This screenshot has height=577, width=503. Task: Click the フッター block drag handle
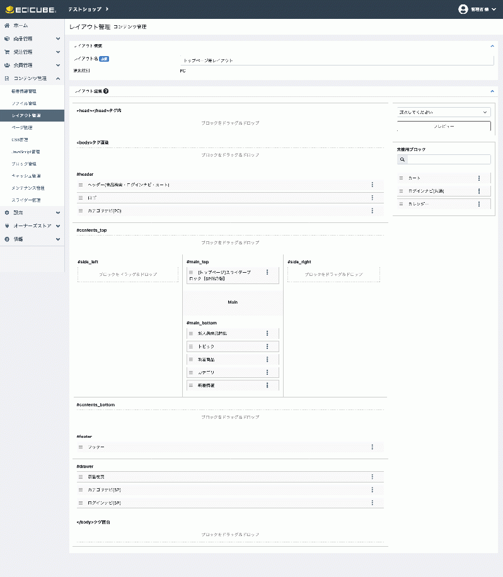[x=81, y=447]
